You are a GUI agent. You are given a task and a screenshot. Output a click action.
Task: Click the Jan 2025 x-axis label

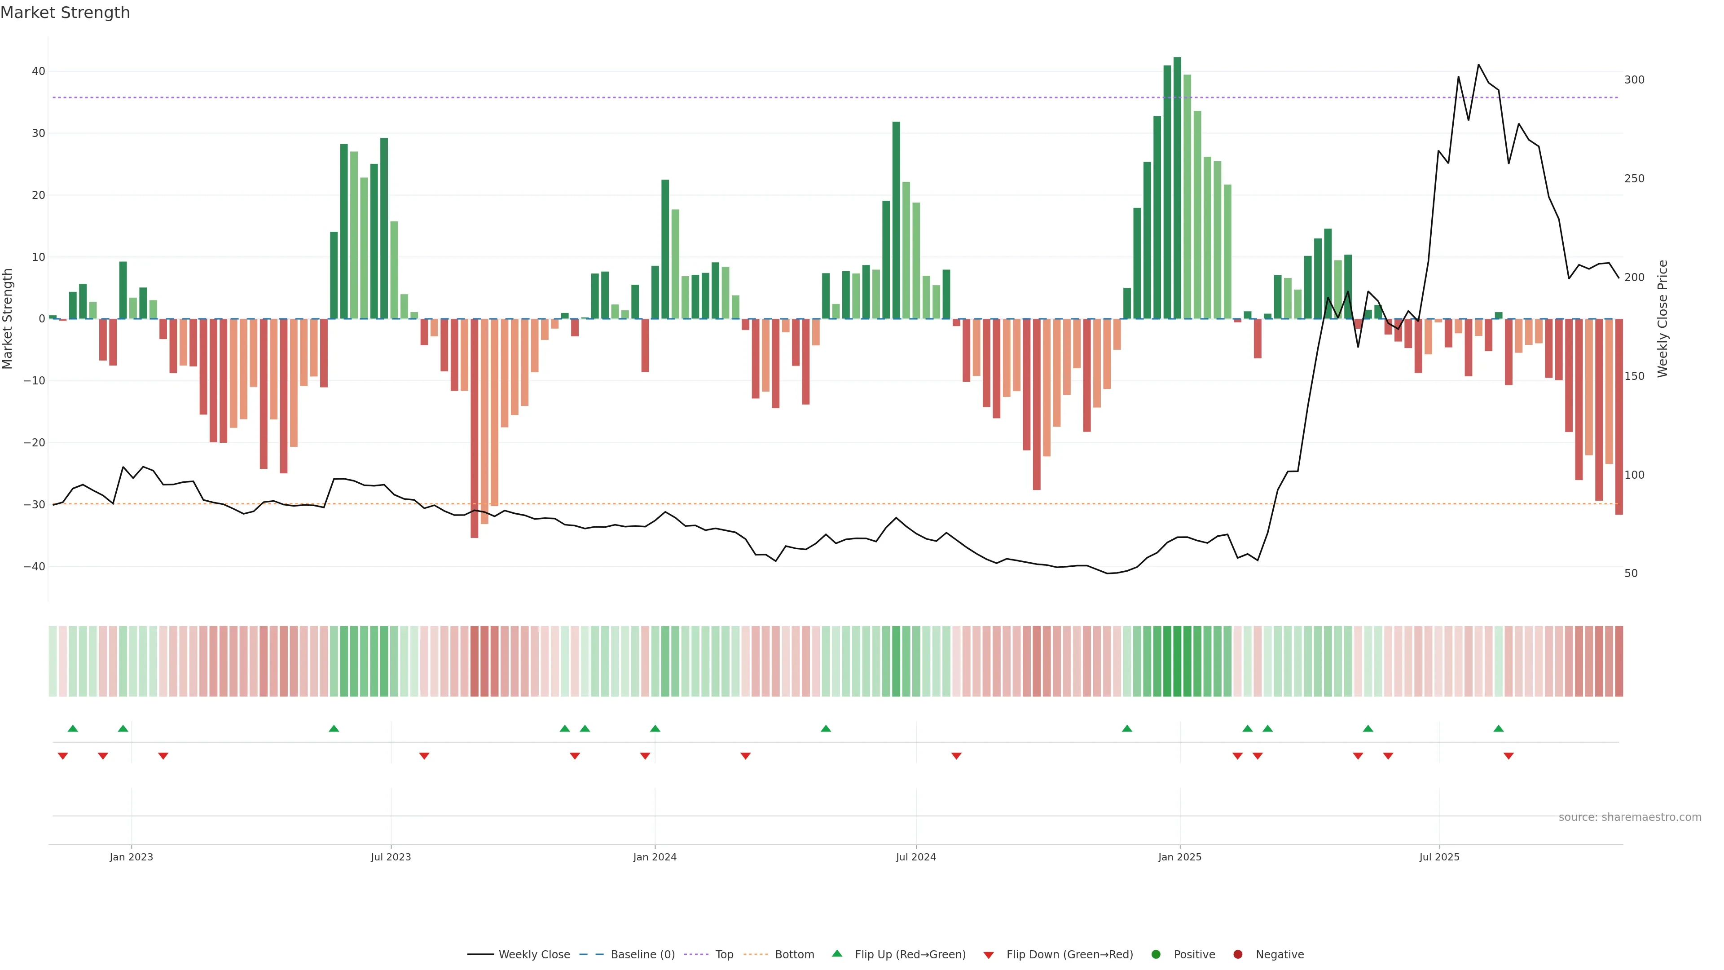[x=1180, y=857]
